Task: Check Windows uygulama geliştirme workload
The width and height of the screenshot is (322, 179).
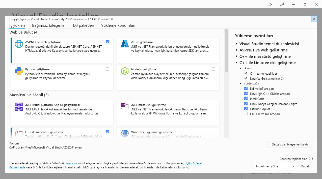Action: [x=213, y=132]
